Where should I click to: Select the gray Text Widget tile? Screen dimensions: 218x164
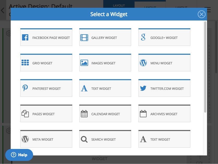click(164, 139)
